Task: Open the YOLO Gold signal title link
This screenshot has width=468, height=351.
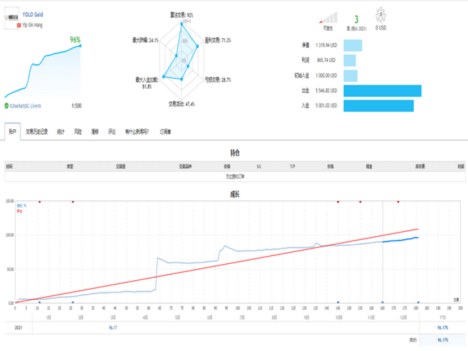Action: point(33,15)
